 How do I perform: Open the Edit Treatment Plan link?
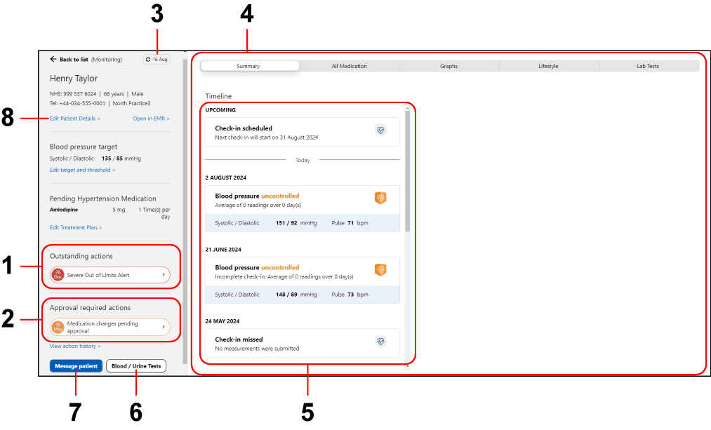(75, 228)
